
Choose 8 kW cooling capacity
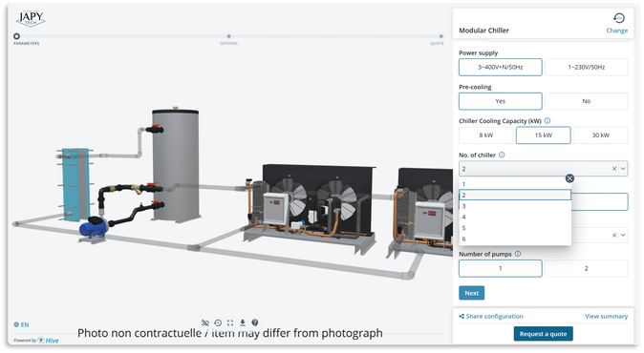(x=486, y=135)
